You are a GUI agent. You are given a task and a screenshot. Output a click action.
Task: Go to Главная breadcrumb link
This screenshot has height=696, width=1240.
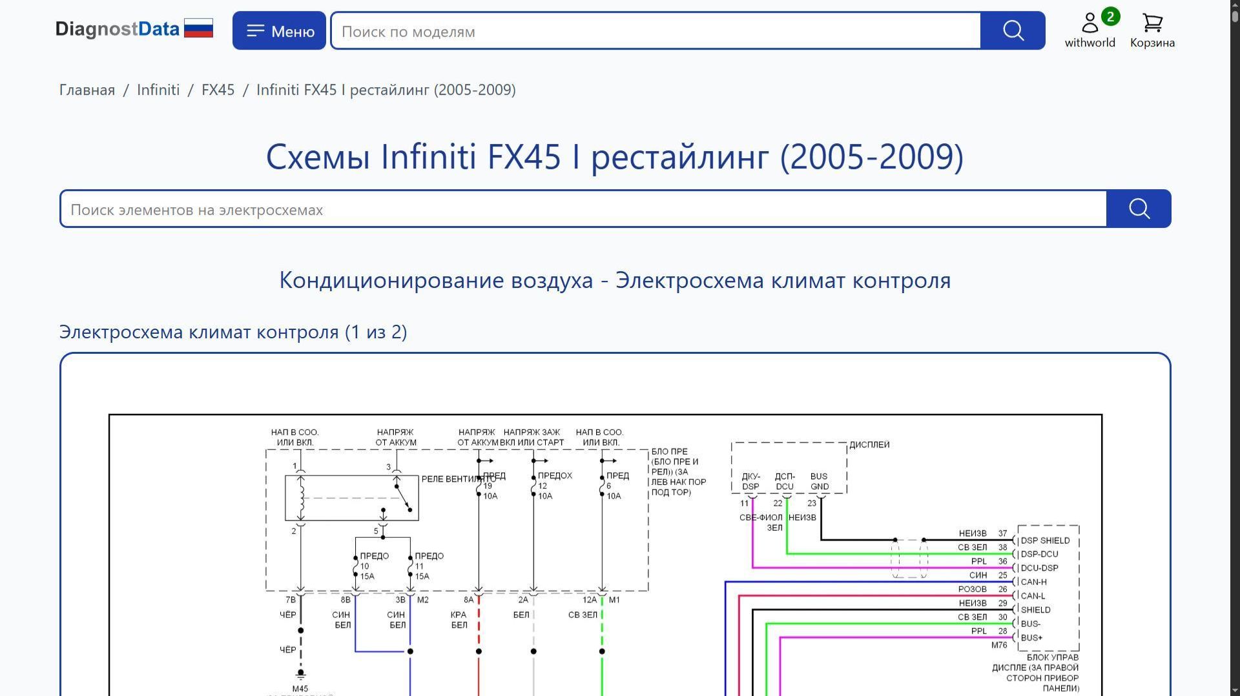click(87, 90)
